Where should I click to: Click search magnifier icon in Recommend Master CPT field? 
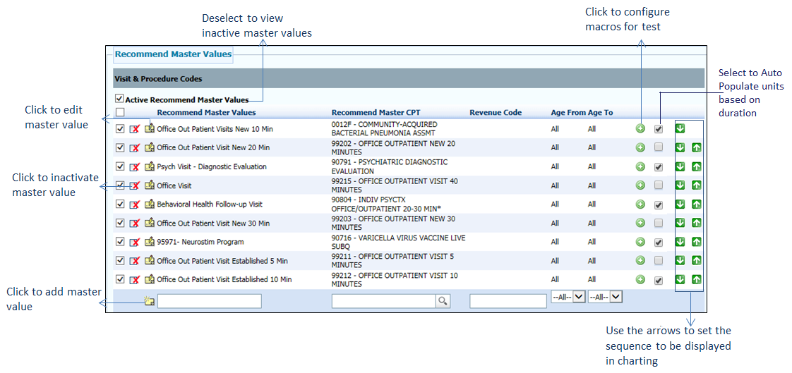pyautogui.click(x=443, y=301)
